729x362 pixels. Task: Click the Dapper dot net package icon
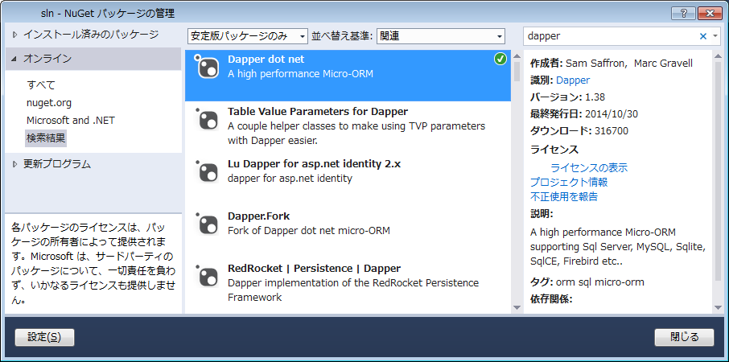click(208, 68)
